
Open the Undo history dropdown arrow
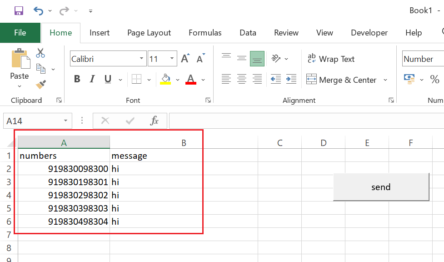point(50,11)
